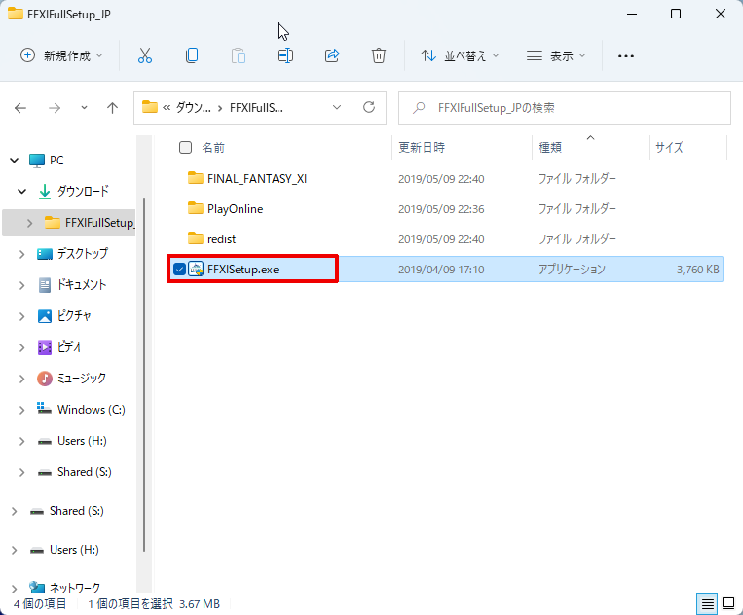Open the three-dots more options menu
The width and height of the screenshot is (743, 615).
625,56
